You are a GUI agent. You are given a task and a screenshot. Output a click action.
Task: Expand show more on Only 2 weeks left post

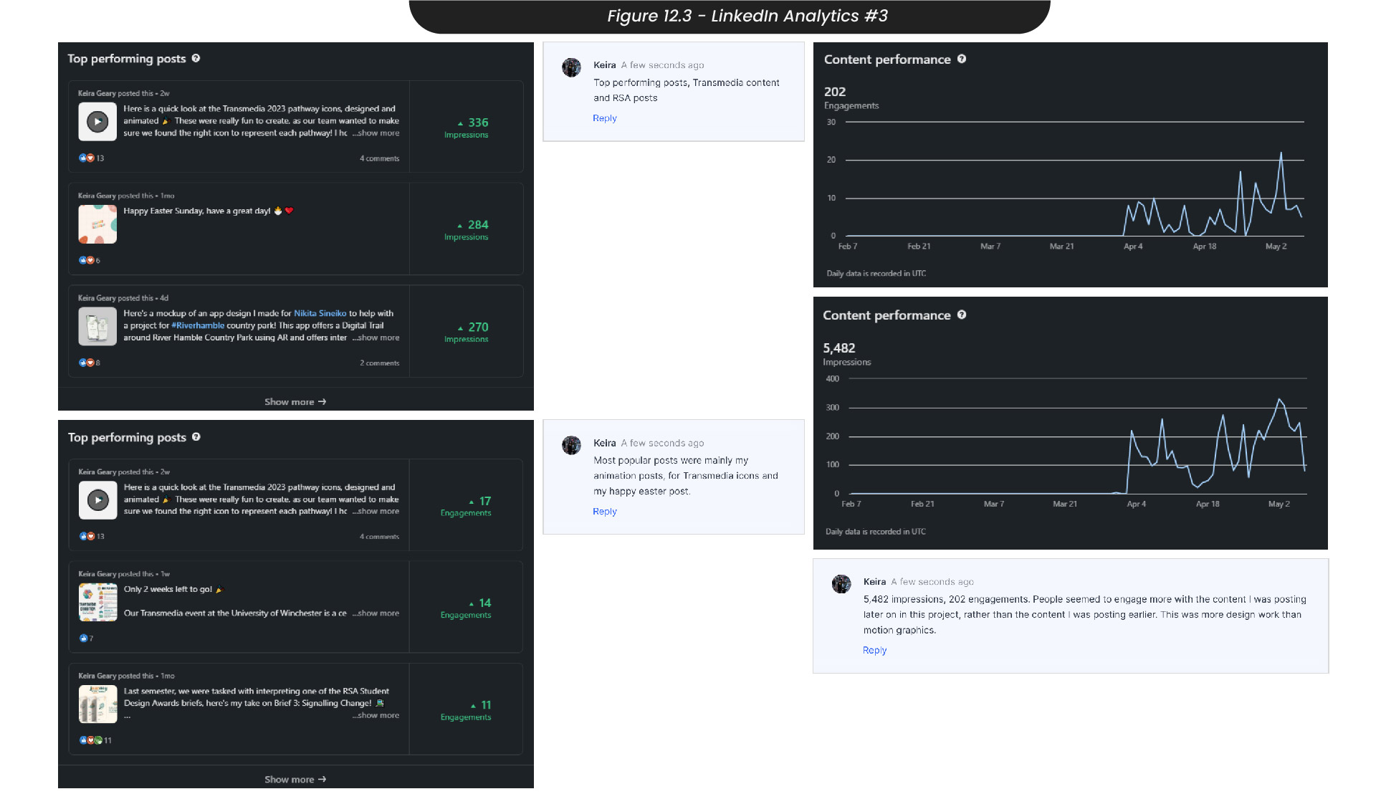(378, 613)
